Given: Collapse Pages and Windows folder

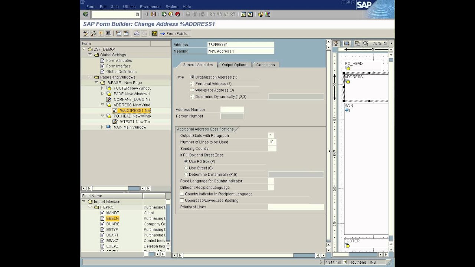Looking at the screenshot, I should [90, 77].
